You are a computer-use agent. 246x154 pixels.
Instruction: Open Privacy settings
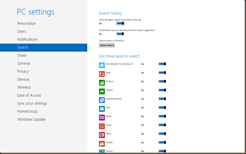[23, 71]
